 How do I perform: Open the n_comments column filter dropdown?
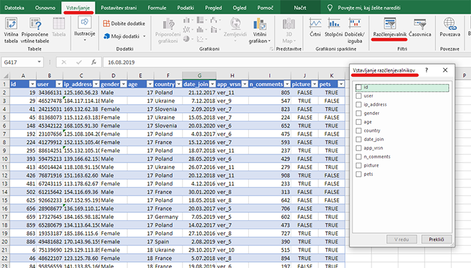pos(287,84)
